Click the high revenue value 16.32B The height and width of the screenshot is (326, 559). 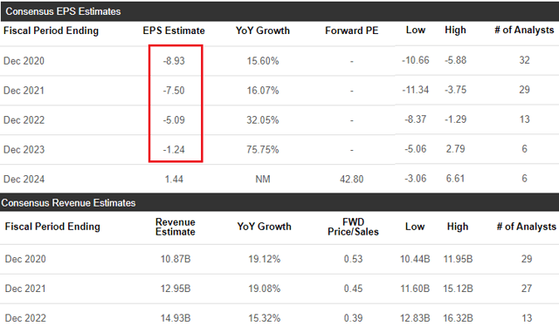[x=458, y=318]
